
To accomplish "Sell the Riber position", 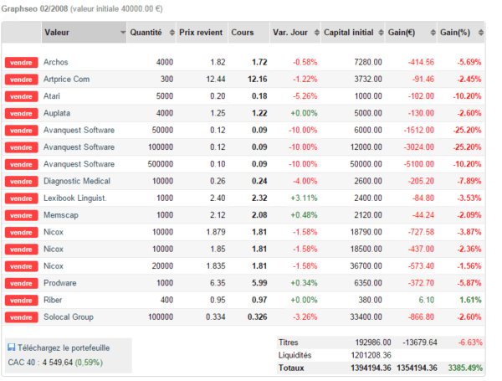I will (x=22, y=301).
